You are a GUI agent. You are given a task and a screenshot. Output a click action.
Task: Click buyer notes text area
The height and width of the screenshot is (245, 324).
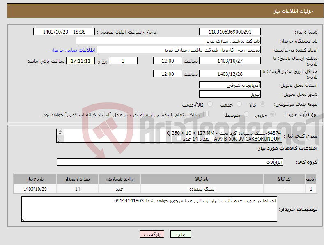pos(149,209)
